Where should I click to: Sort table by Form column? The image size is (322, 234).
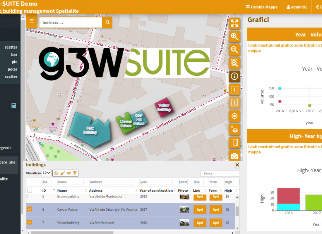tap(215, 190)
